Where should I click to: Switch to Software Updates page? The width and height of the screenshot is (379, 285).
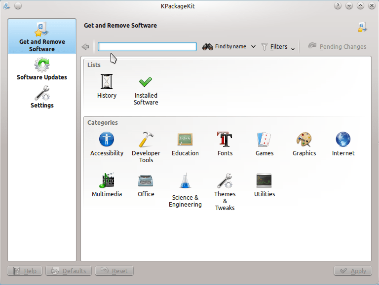tap(42, 69)
